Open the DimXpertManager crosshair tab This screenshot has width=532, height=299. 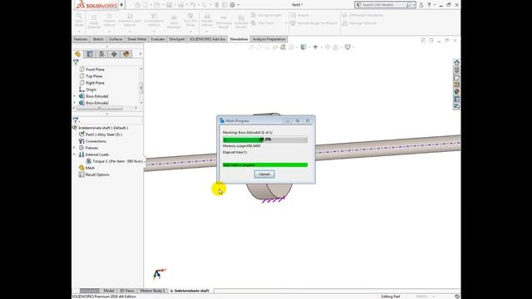[x=114, y=54]
